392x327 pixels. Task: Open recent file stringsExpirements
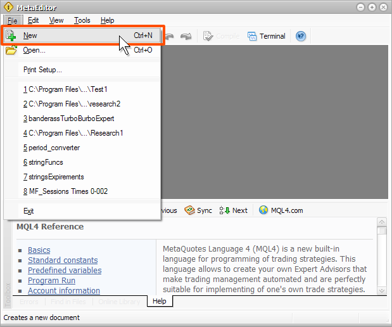[82, 177]
